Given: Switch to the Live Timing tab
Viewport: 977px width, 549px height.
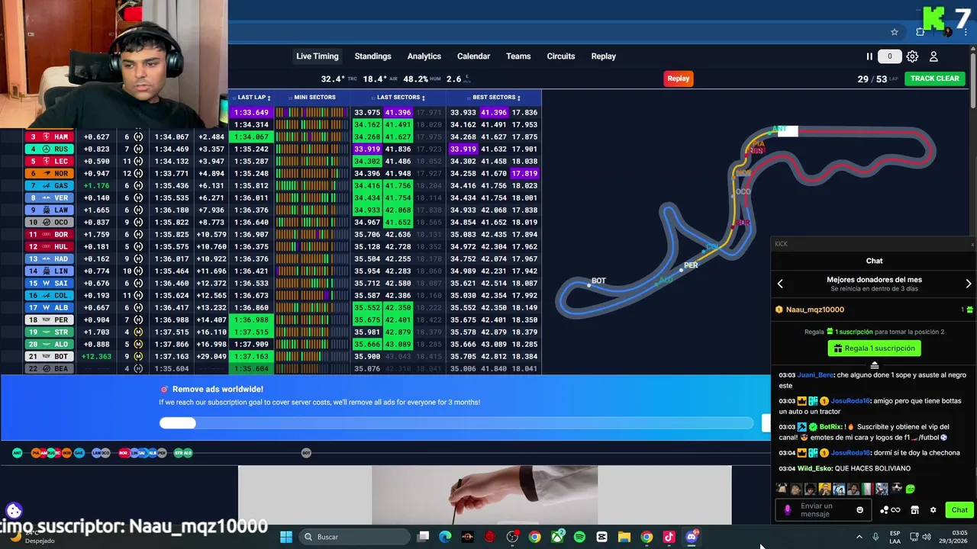Looking at the screenshot, I should coord(318,56).
